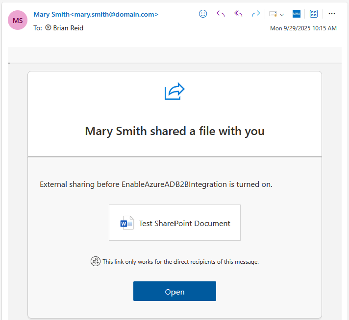Click the blue share arrow icon

(x=174, y=91)
